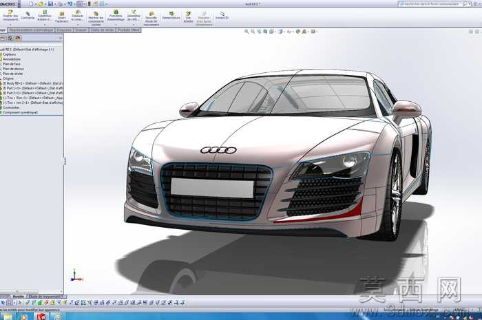Expand dropdown under Géométrie de référence

(134, 25)
